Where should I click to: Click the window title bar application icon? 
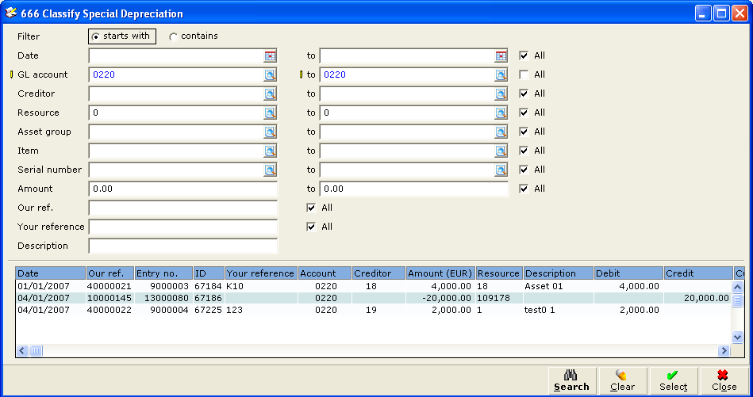click(x=11, y=13)
